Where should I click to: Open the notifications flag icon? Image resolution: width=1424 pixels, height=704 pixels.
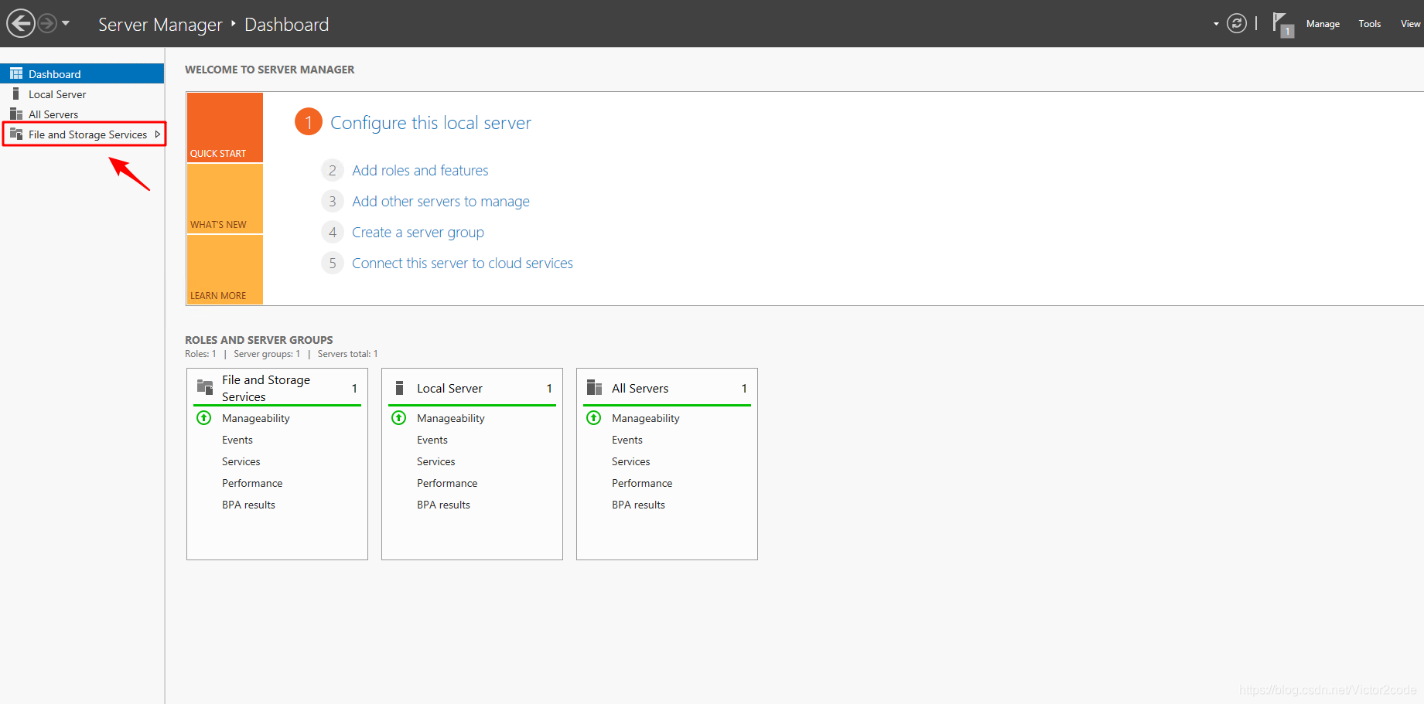pyautogui.click(x=1281, y=23)
